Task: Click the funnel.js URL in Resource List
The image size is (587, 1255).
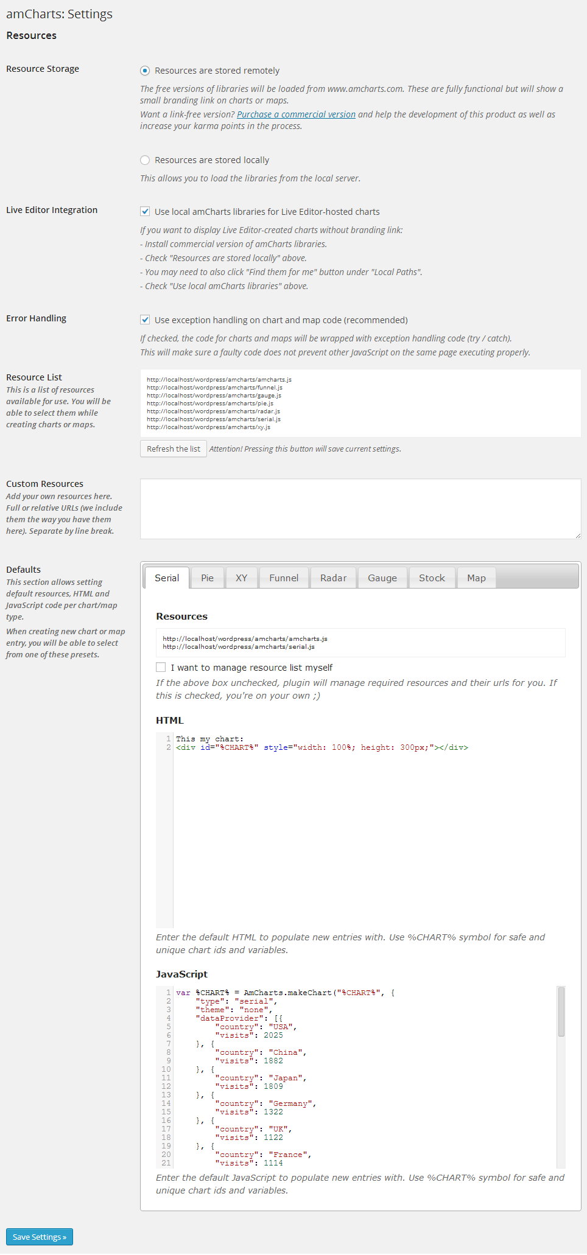Action: tap(214, 388)
